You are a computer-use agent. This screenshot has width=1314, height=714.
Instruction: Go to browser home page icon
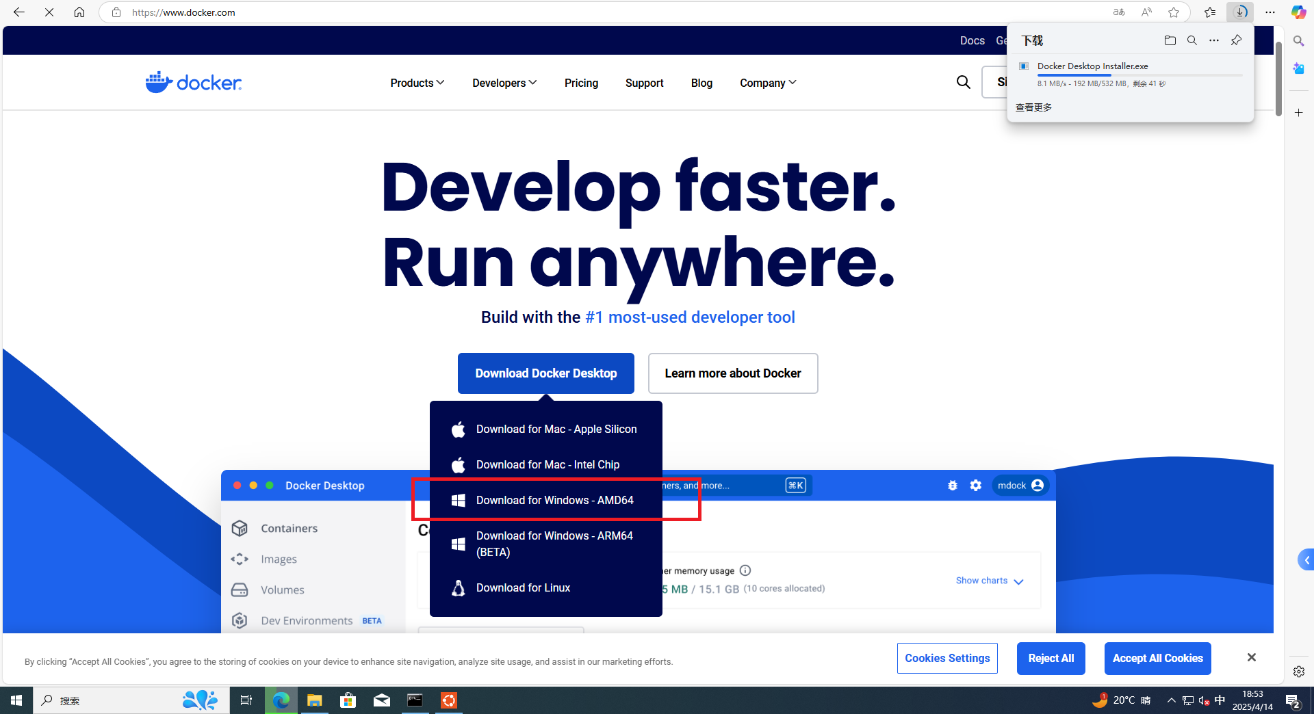coord(79,12)
